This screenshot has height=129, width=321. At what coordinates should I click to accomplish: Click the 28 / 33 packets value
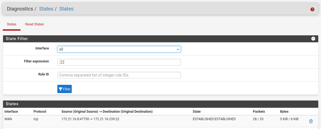(258, 119)
